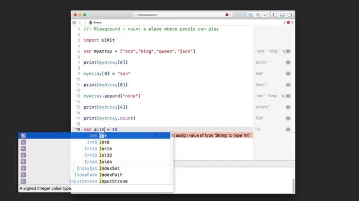This screenshot has width=359, height=201.
Task: Click the yellow minimize window button
Action: coord(80,15)
